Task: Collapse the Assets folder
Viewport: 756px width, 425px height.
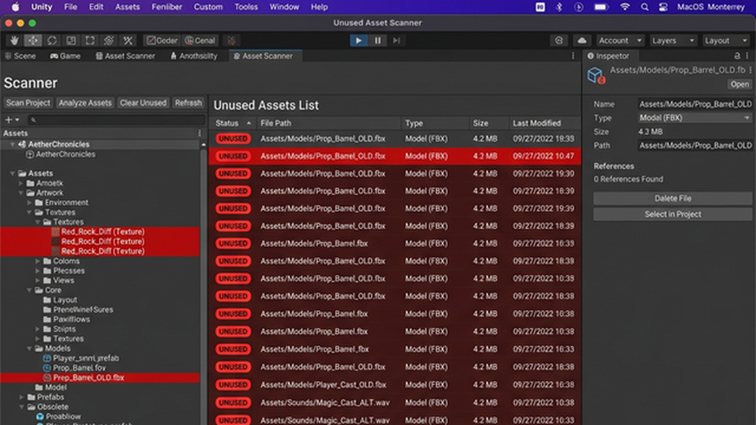Action: 13,173
